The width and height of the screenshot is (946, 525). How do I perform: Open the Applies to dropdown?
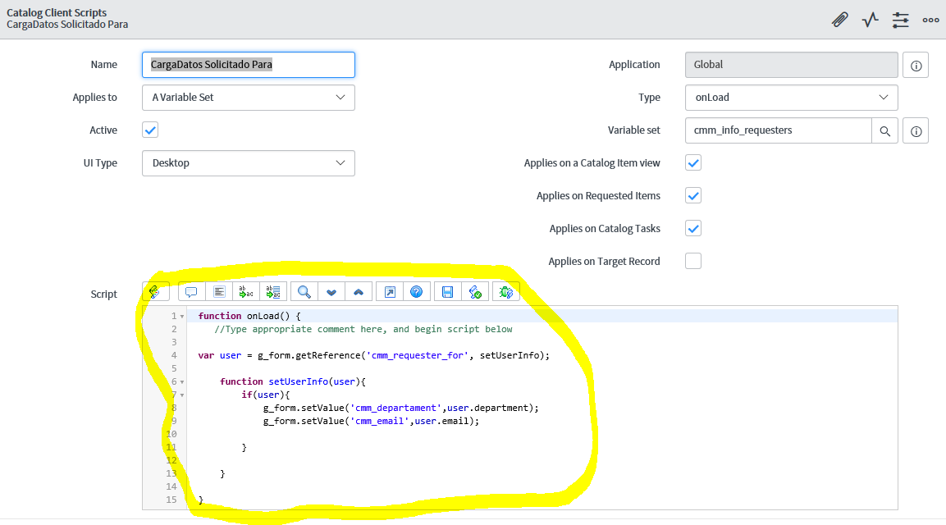(248, 98)
